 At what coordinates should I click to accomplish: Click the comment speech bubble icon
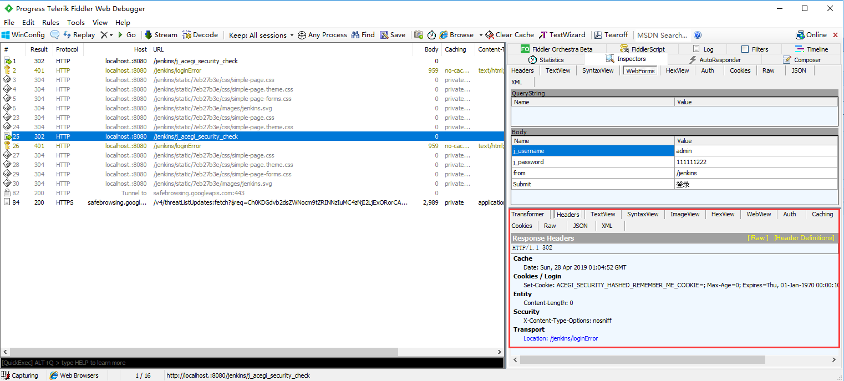point(55,35)
